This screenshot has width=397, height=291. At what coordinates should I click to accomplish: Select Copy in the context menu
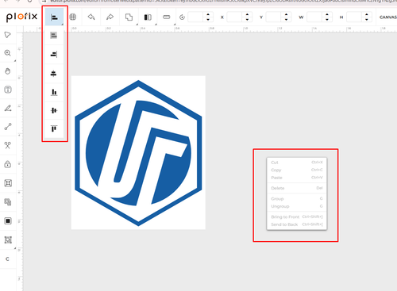(x=297, y=170)
